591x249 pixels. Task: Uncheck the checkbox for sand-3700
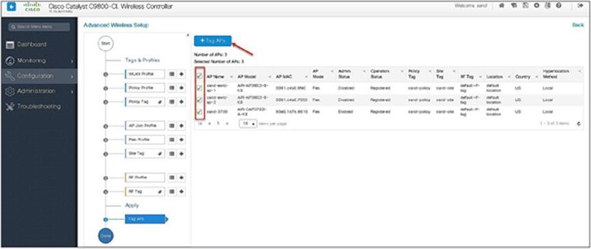tap(199, 112)
